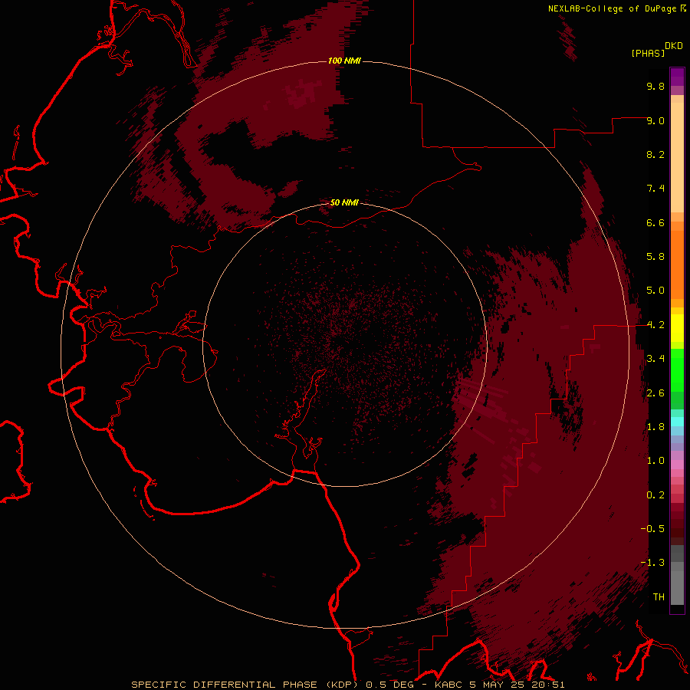
Task: Click the 5.8 scale value
Action: [655, 257]
